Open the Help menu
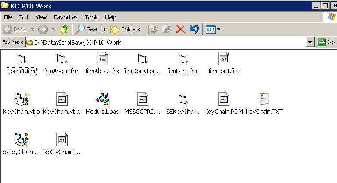Screen dimensions: 337x183 (x=111, y=17)
